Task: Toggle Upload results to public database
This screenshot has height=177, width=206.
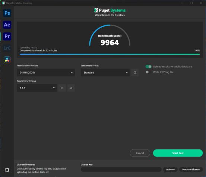Action: tap(149, 67)
